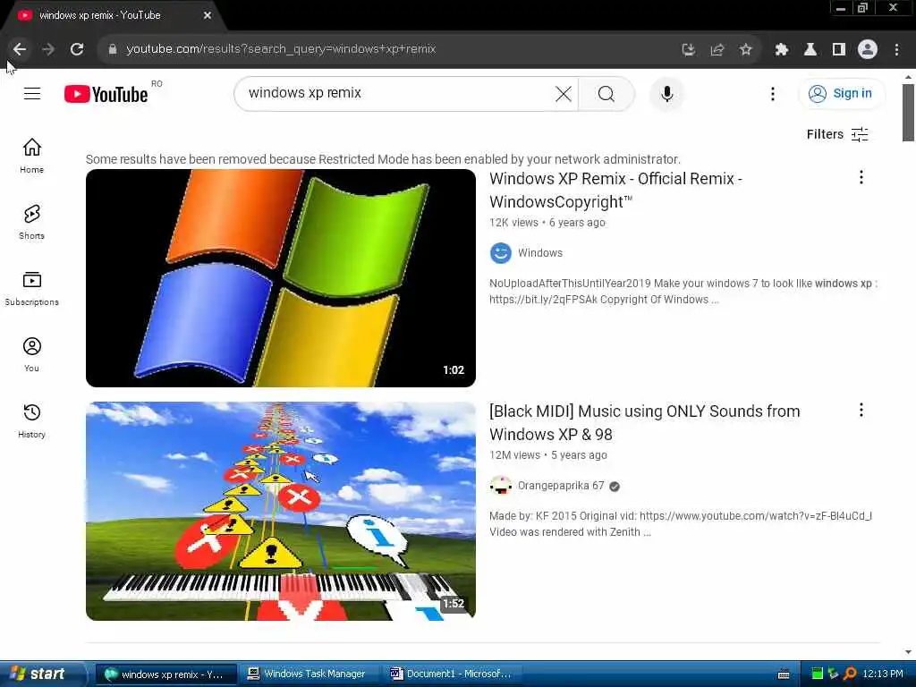The image size is (916, 687).
Task: Click the padlock site info icon
Action: click(113, 49)
